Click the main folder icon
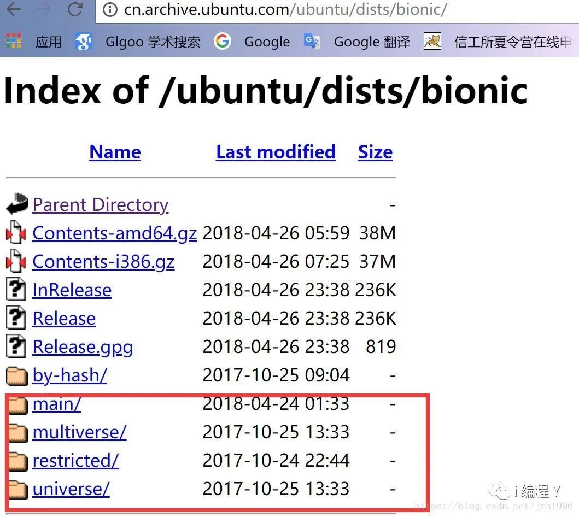Viewport: 579px width, 517px height. [17, 405]
